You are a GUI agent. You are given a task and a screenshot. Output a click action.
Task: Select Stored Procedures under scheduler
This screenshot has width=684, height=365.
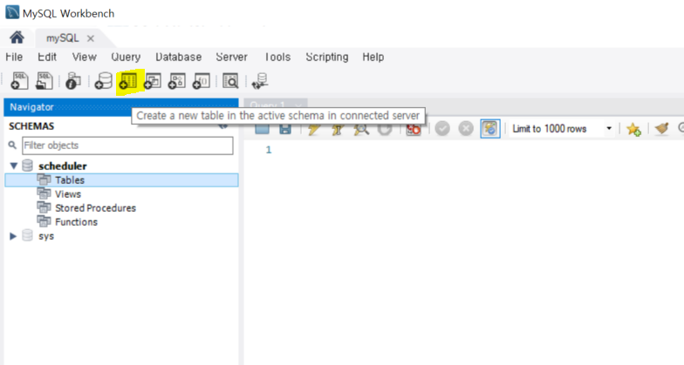pyautogui.click(x=95, y=207)
